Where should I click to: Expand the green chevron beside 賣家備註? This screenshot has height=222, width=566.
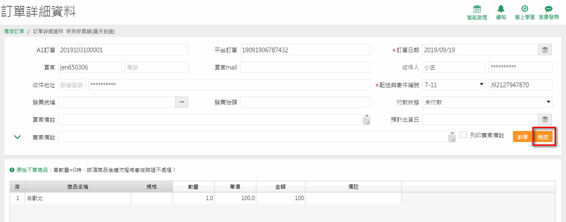(x=17, y=137)
